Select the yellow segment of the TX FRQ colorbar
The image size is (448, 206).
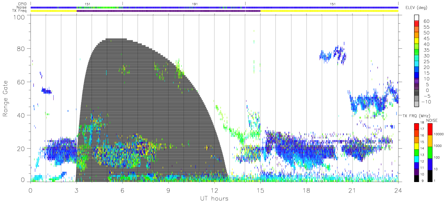pos(417,146)
